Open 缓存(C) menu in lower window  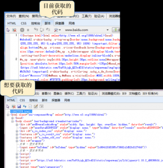(69, 94)
